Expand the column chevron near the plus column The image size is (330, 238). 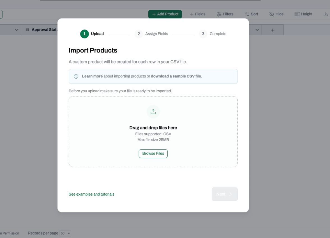pos(257,30)
